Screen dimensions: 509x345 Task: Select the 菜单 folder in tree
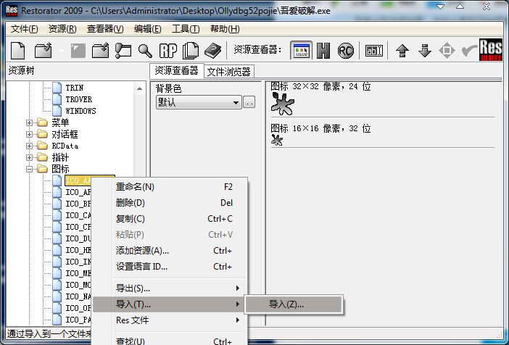point(60,122)
